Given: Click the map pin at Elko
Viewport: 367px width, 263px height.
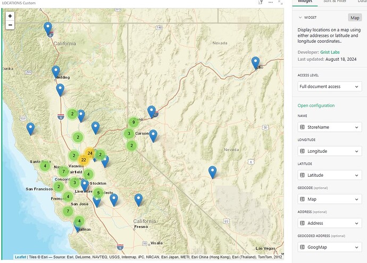Looking at the screenshot, I should click(x=255, y=63).
